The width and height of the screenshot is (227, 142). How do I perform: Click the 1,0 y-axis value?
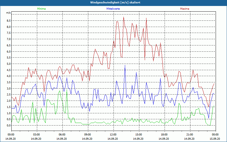pos(9,113)
